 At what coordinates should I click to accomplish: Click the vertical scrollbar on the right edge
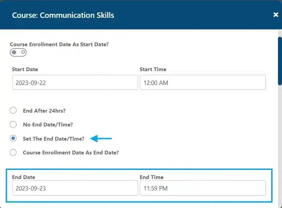tap(280, 61)
